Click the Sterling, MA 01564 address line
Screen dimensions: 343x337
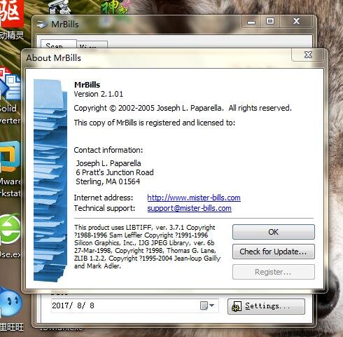(x=108, y=181)
